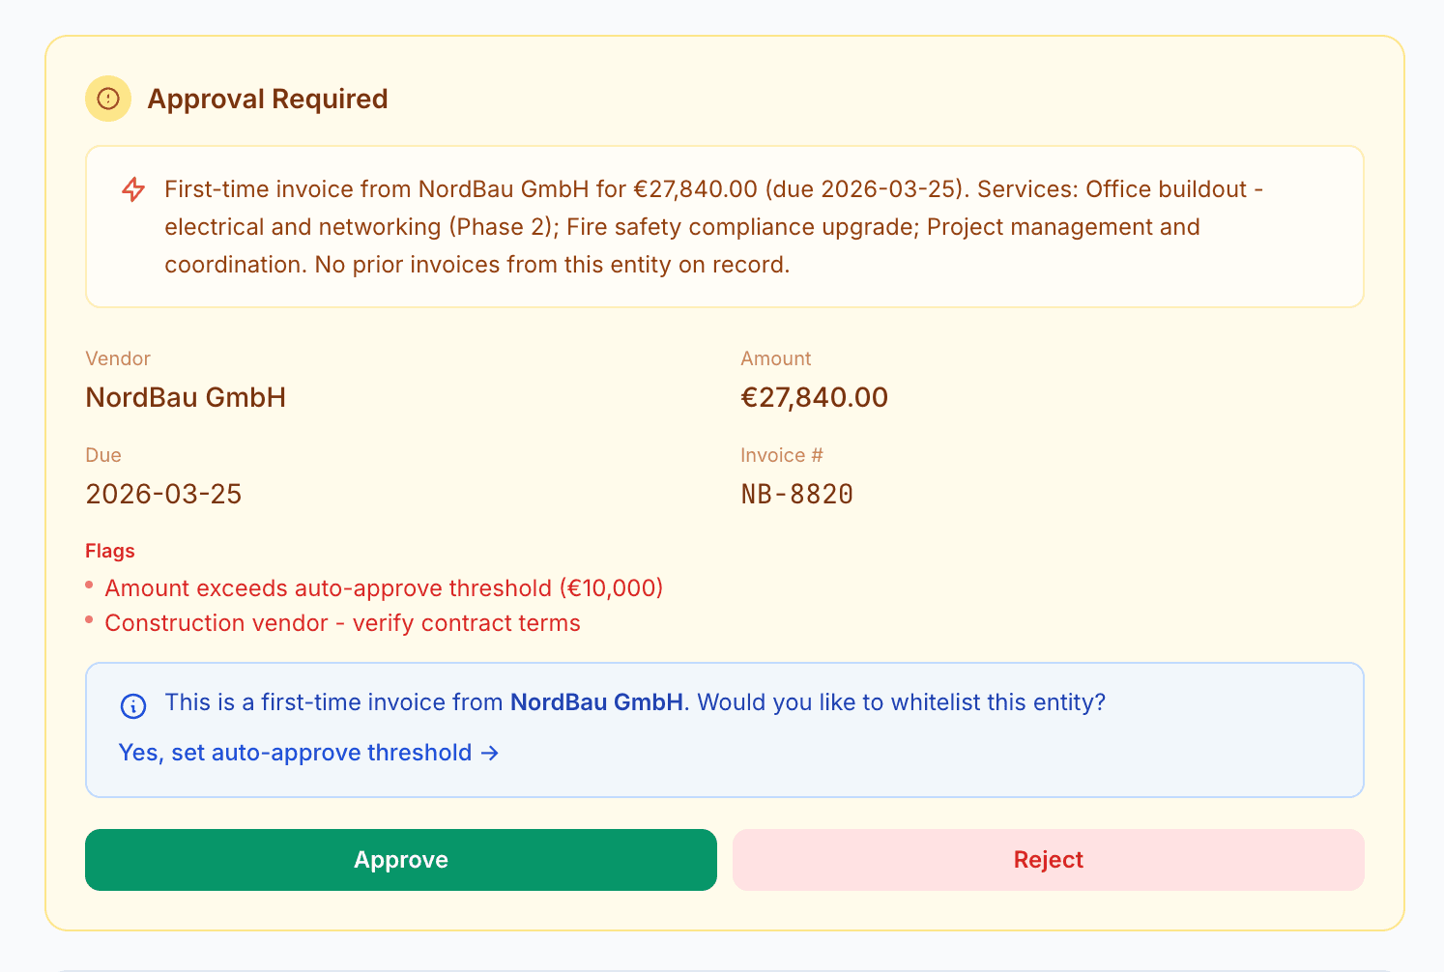This screenshot has height=972, width=1444.
Task: Click the vendor name NordBau GmbH value
Action: click(x=186, y=397)
